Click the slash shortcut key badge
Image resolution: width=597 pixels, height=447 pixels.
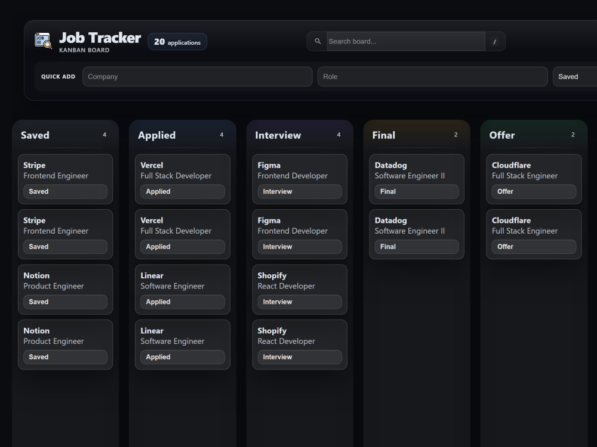click(494, 42)
